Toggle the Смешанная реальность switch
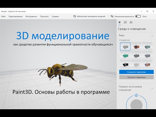Viewport: 156px width, 117px height. coord(138,16)
